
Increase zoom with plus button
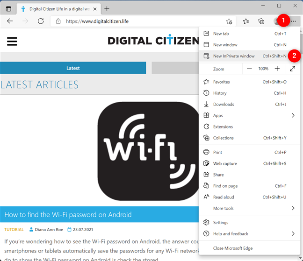tap(277, 69)
